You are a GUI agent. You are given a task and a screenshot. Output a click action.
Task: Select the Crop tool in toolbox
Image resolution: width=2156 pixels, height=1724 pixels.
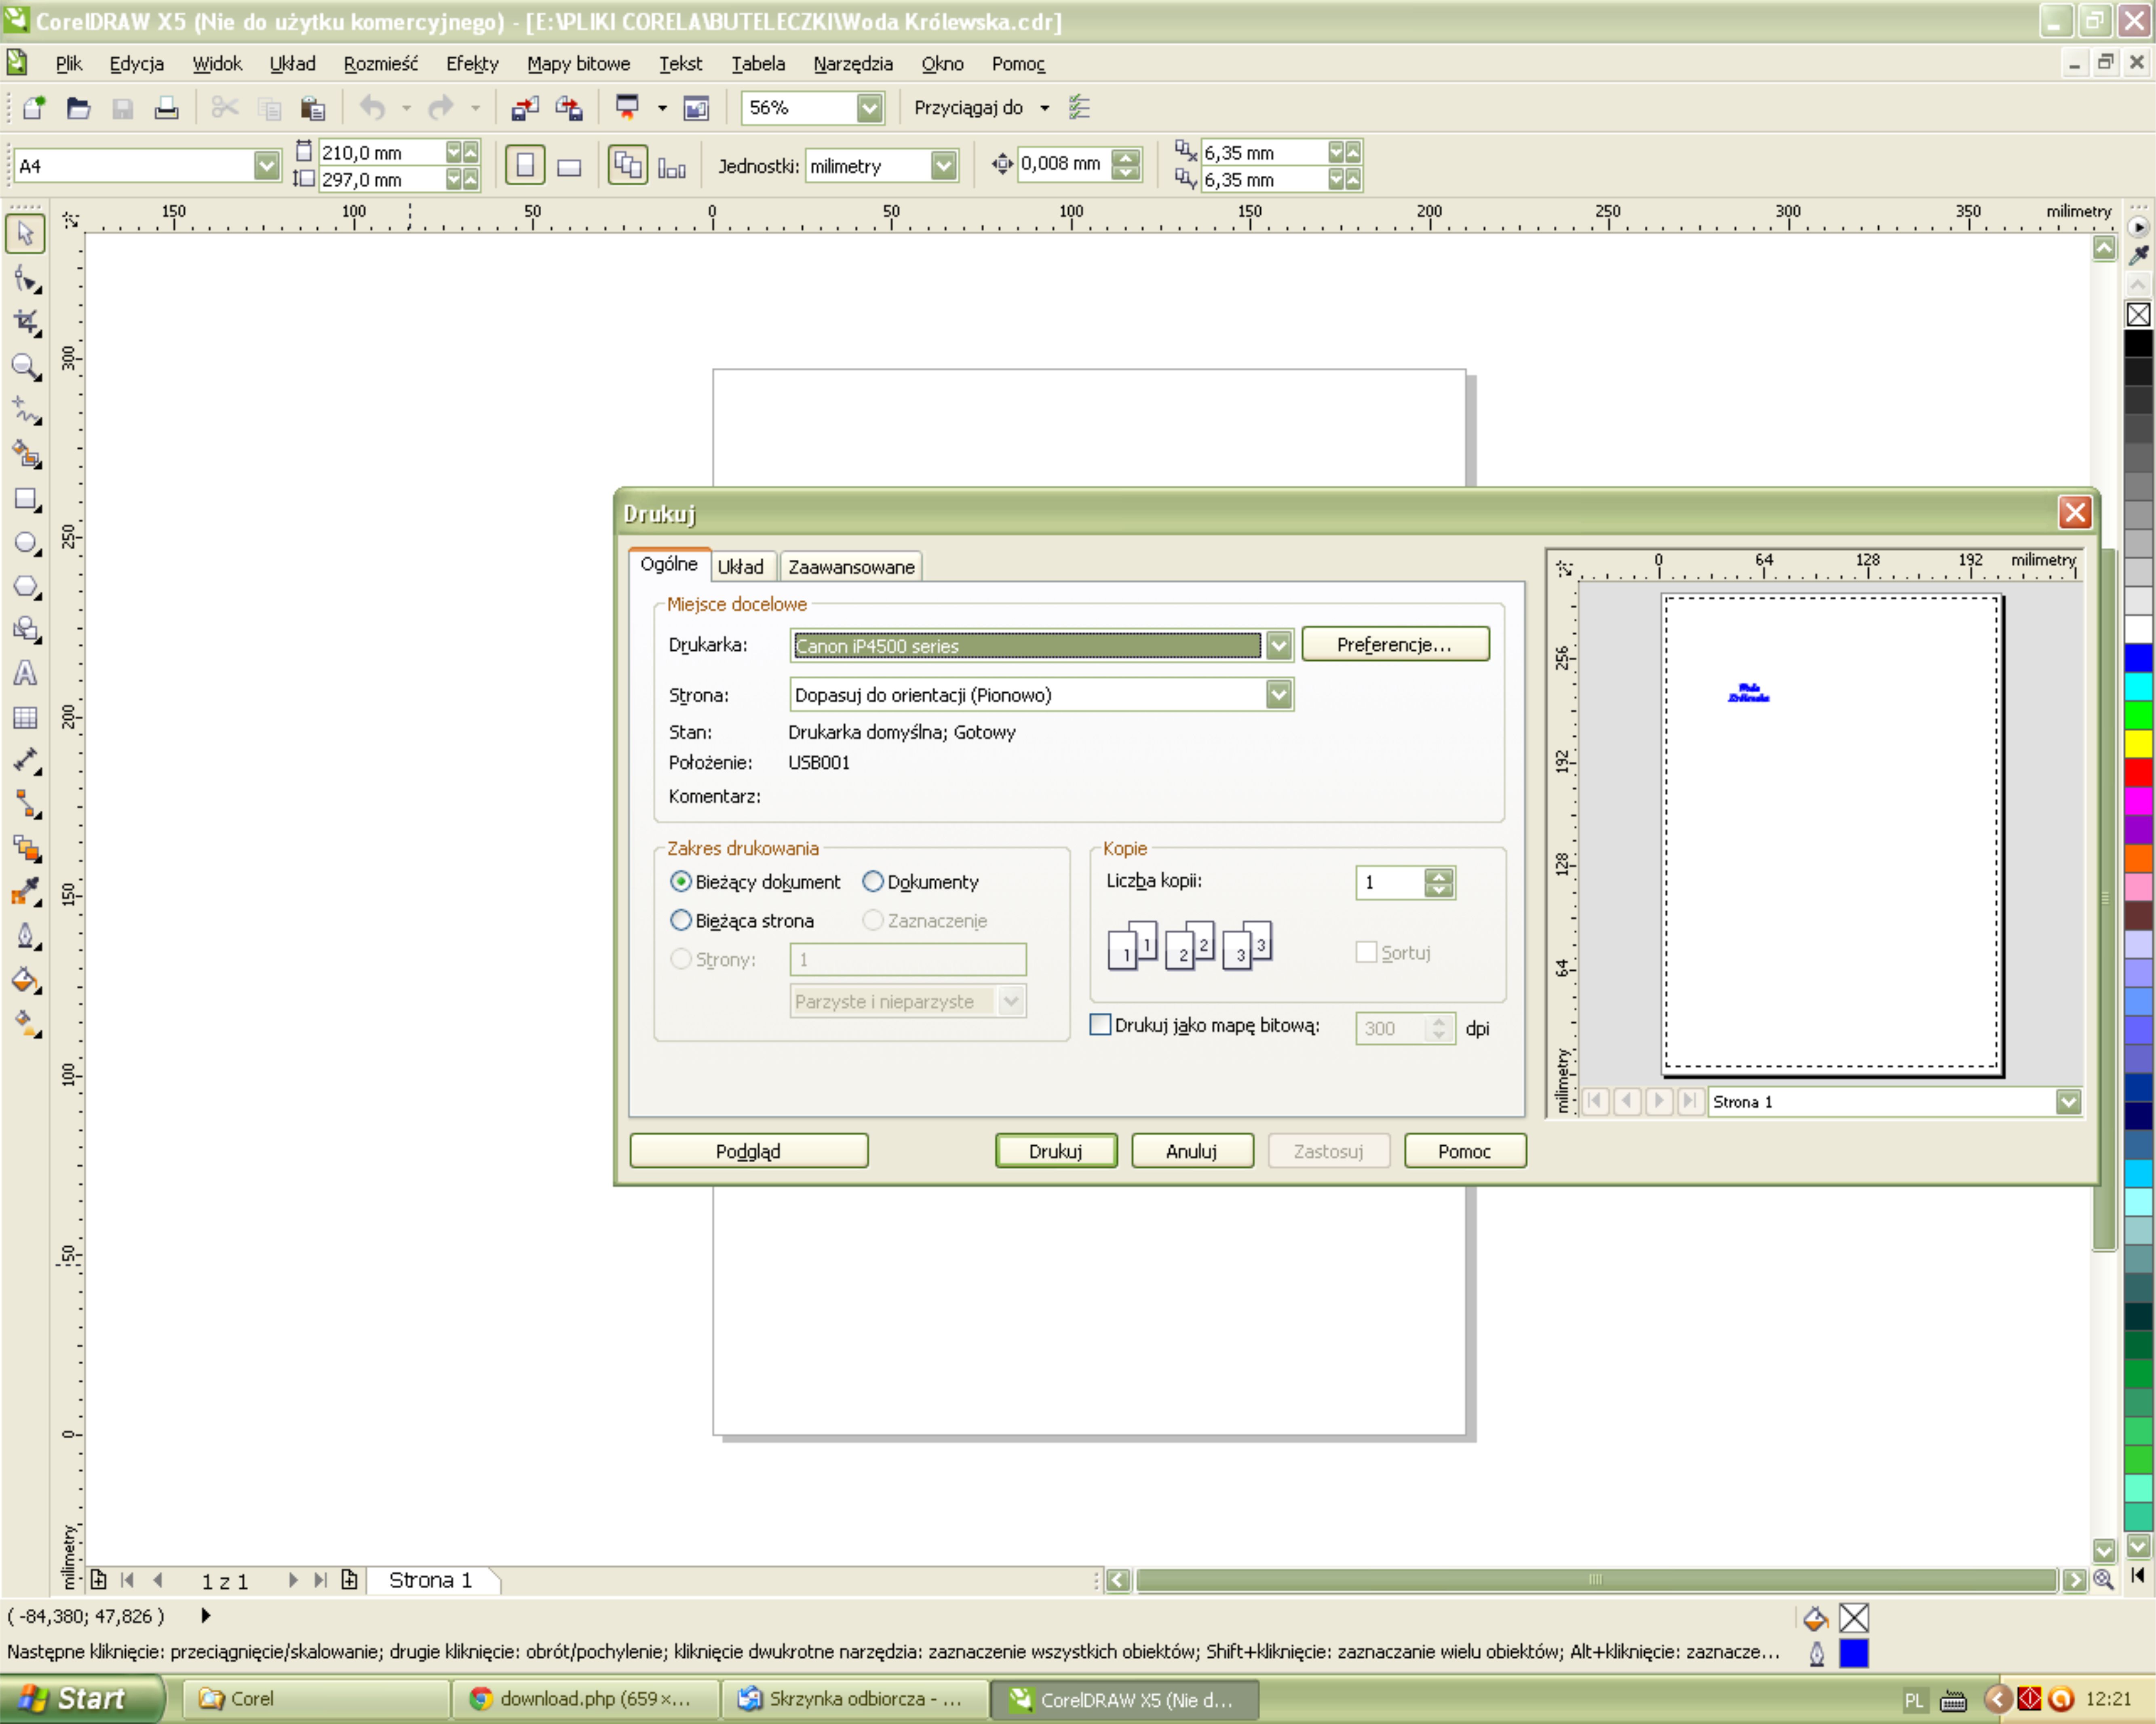pyautogui.click(x=25, y=322)
